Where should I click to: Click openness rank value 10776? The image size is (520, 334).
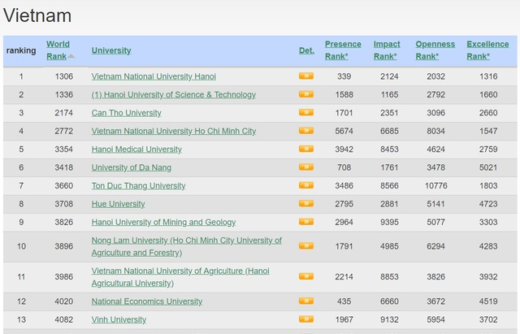pos(436,186)
